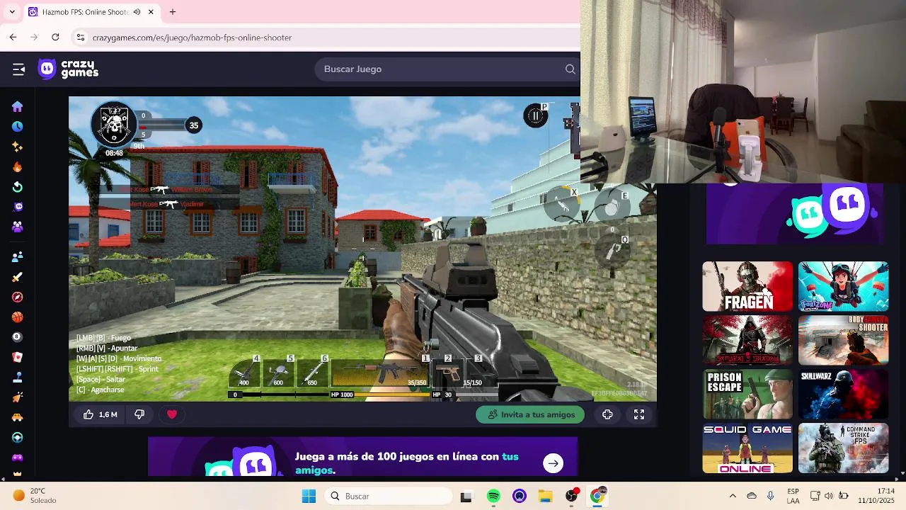
Task: Open the Body Camera Shooter thumbnail
Action: pyautogui.click(x=843, y=340)
